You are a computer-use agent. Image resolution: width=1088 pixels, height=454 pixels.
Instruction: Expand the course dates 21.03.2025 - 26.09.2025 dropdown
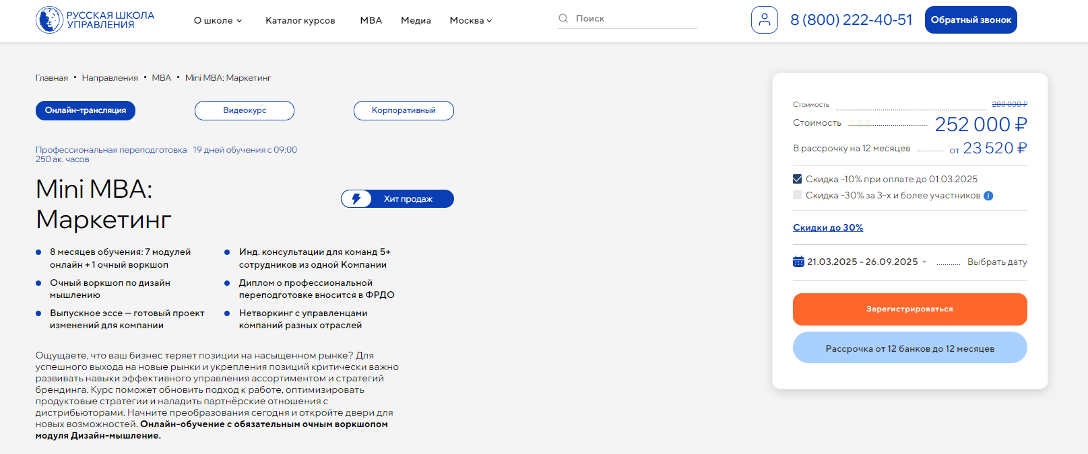(x=866, y=262)
